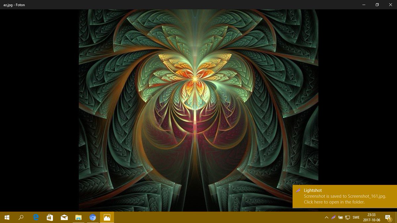Viewport: 397px width, 223px height.
Task: Open the Microsoft Store taskbar icon
Action: coord(50,217)
